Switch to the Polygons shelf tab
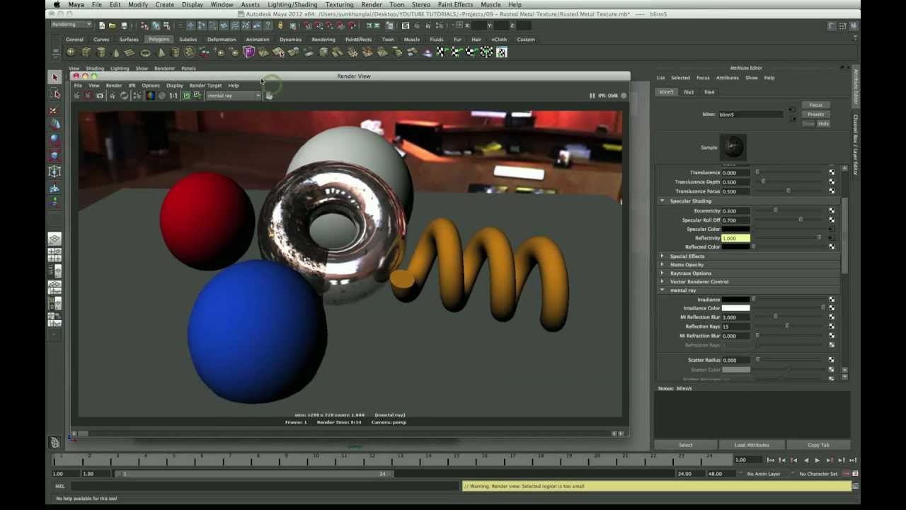Screen dimensions: 906x510 tap(159, 40)
